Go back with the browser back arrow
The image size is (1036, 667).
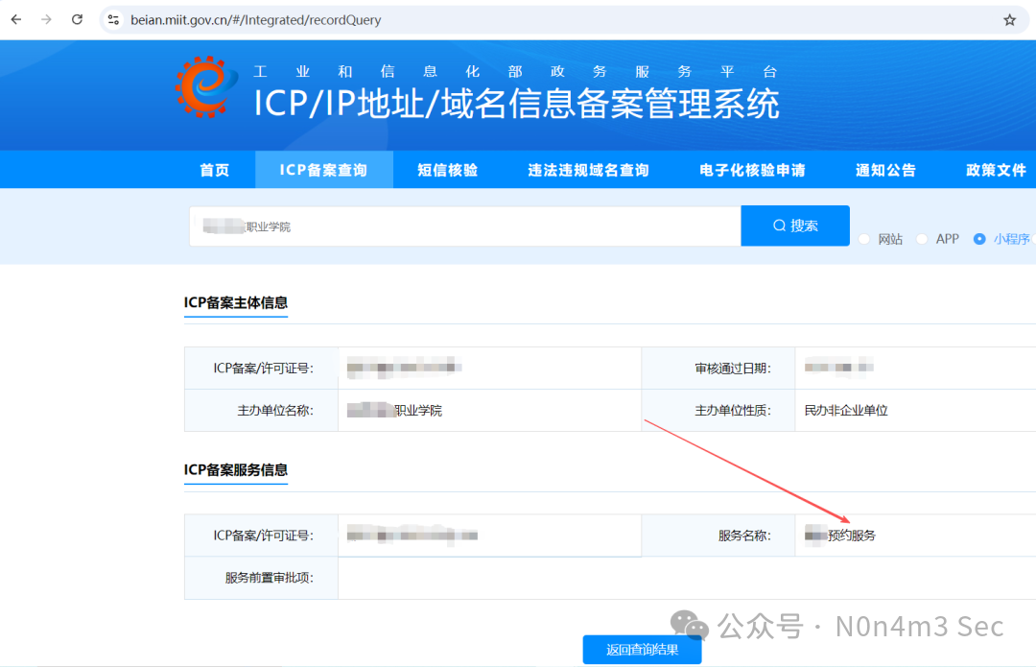(16, 20)
